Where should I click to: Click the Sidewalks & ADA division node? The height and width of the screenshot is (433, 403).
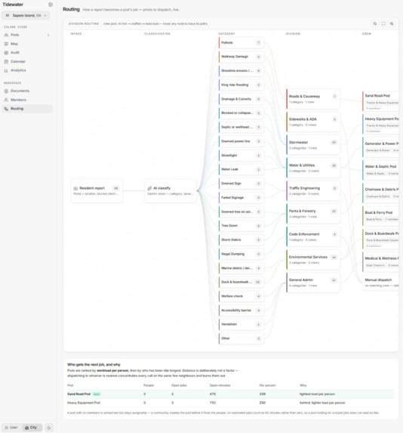click(313, 122)
